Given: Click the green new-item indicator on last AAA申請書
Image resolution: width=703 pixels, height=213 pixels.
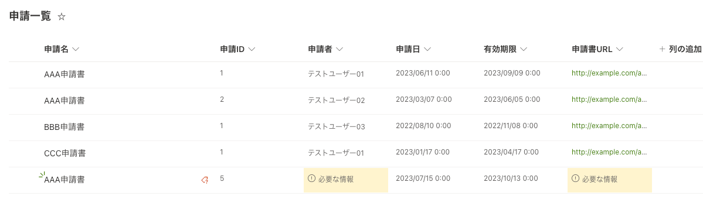Looking at the screenshot, I should pyautogui.click(x=42, y=174).
